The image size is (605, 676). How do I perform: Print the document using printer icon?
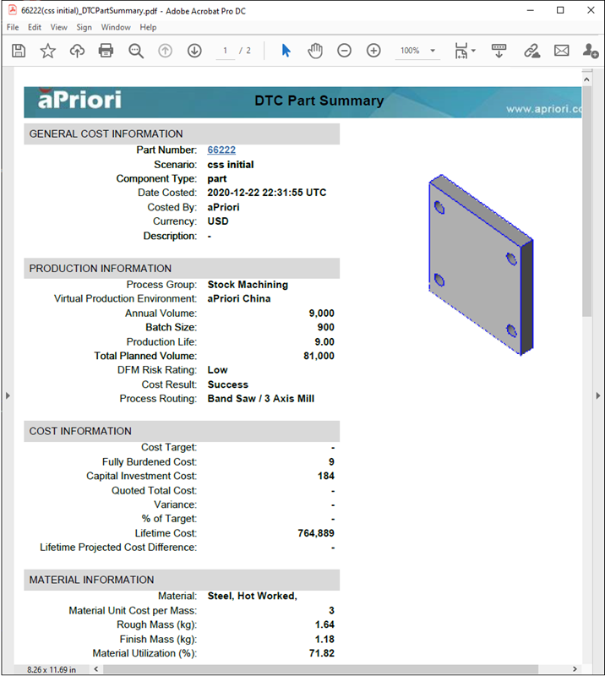click(106, 51)
